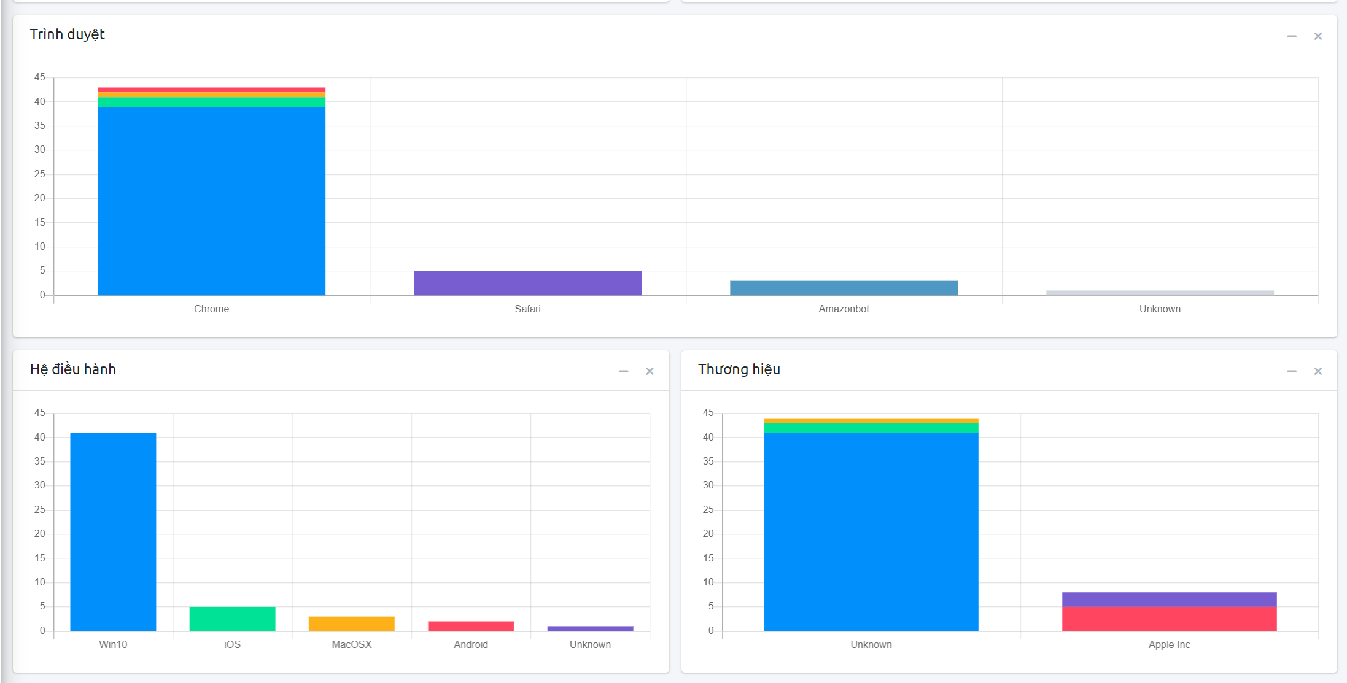This screenshot has width=1347, height=683.
Task: Click the Hệ điều hành panel title
Action: click(x=73, y=369)
